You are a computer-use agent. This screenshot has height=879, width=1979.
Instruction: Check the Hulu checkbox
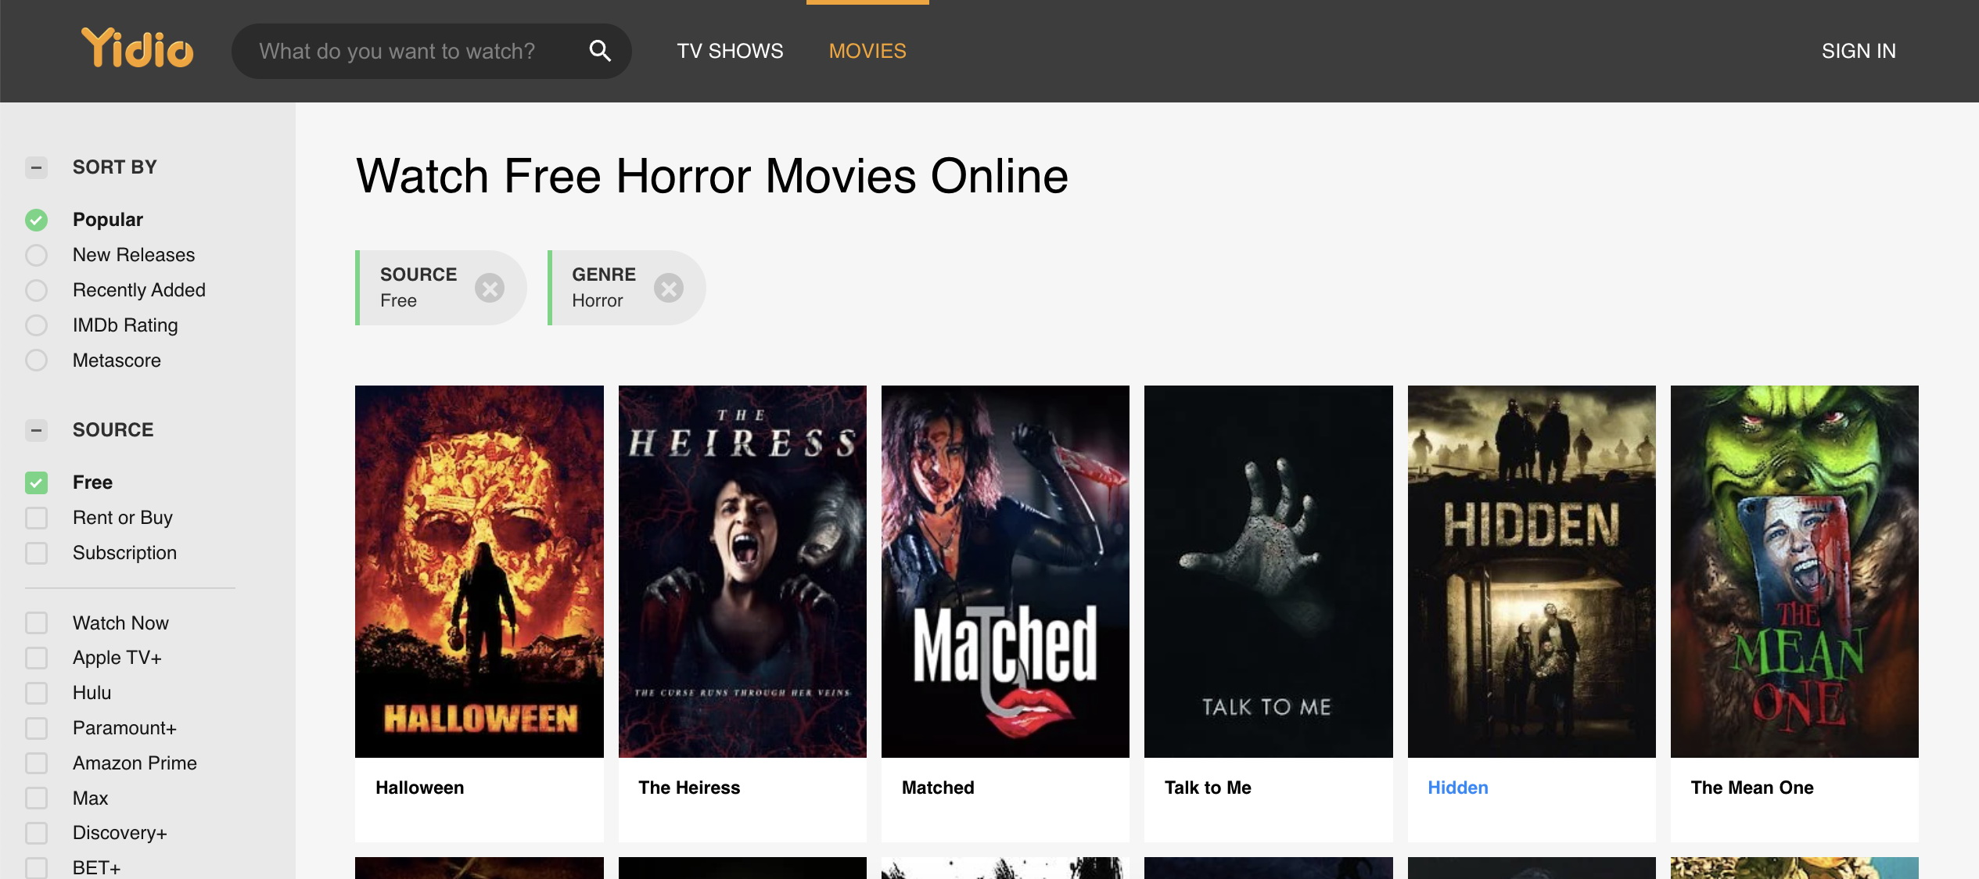click(x=36, y=693)
